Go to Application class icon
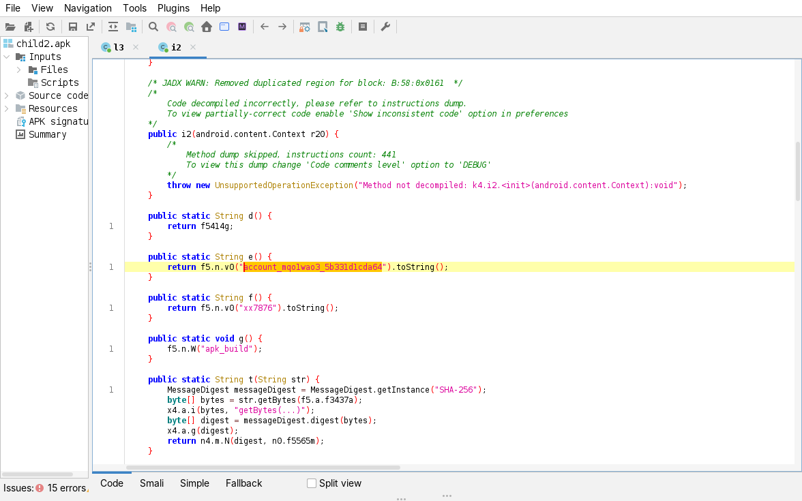 224,27
